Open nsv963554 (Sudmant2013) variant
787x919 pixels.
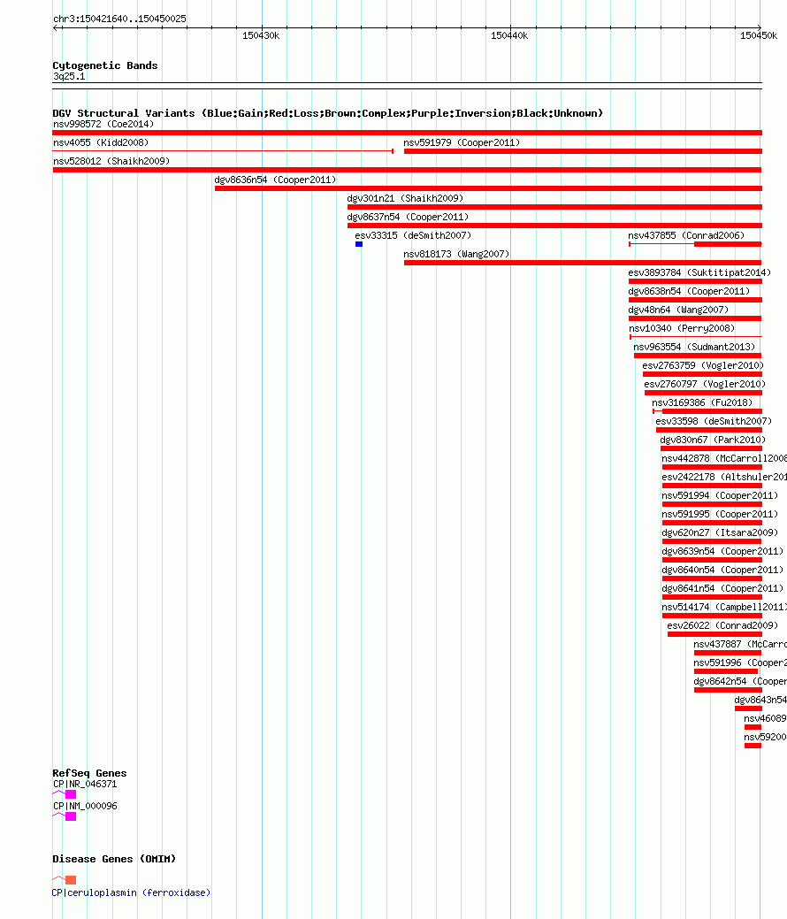tap(694, 347)
